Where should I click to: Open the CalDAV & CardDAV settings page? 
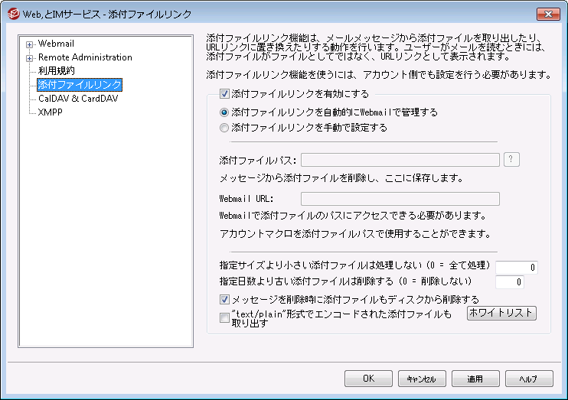tap(78, 98)
